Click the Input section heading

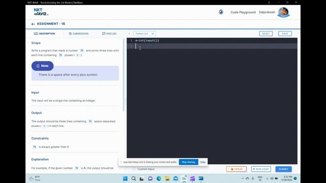tap(35, 93)
